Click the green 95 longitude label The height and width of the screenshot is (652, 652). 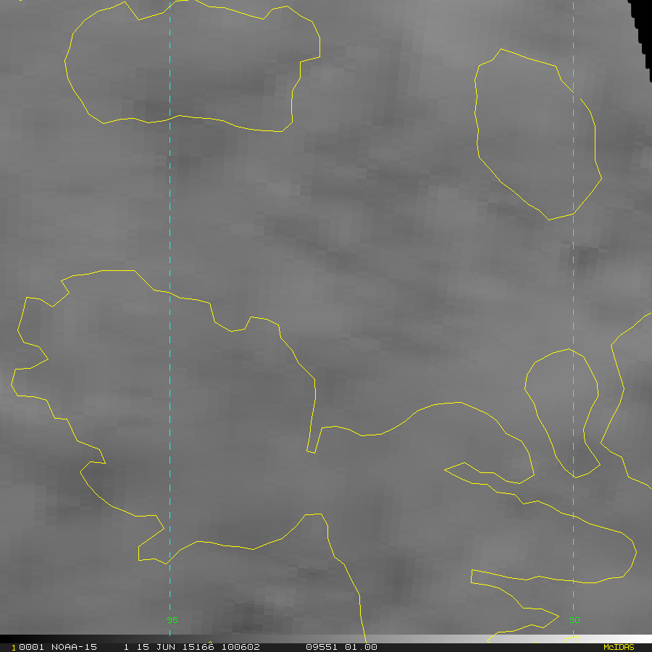pyautogui.click(x=172, y=620)
